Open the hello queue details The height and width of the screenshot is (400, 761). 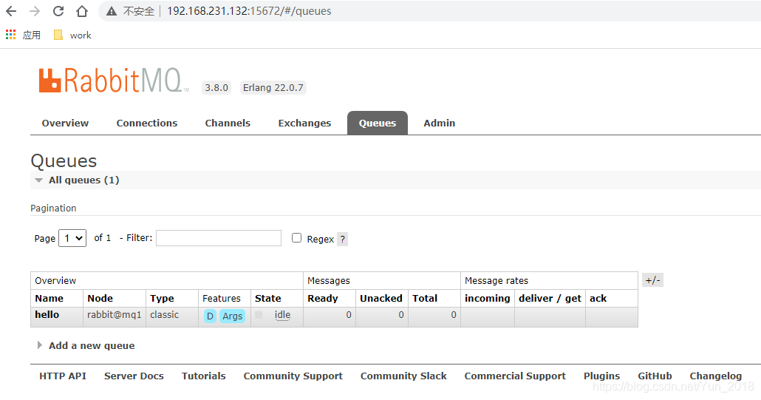(47, 314)
